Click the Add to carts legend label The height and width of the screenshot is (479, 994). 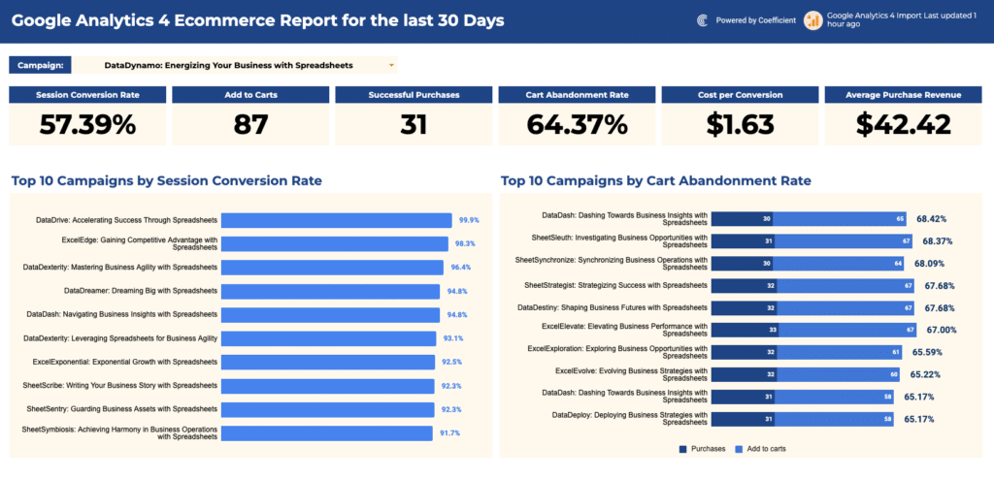click(x=767, y=449)
